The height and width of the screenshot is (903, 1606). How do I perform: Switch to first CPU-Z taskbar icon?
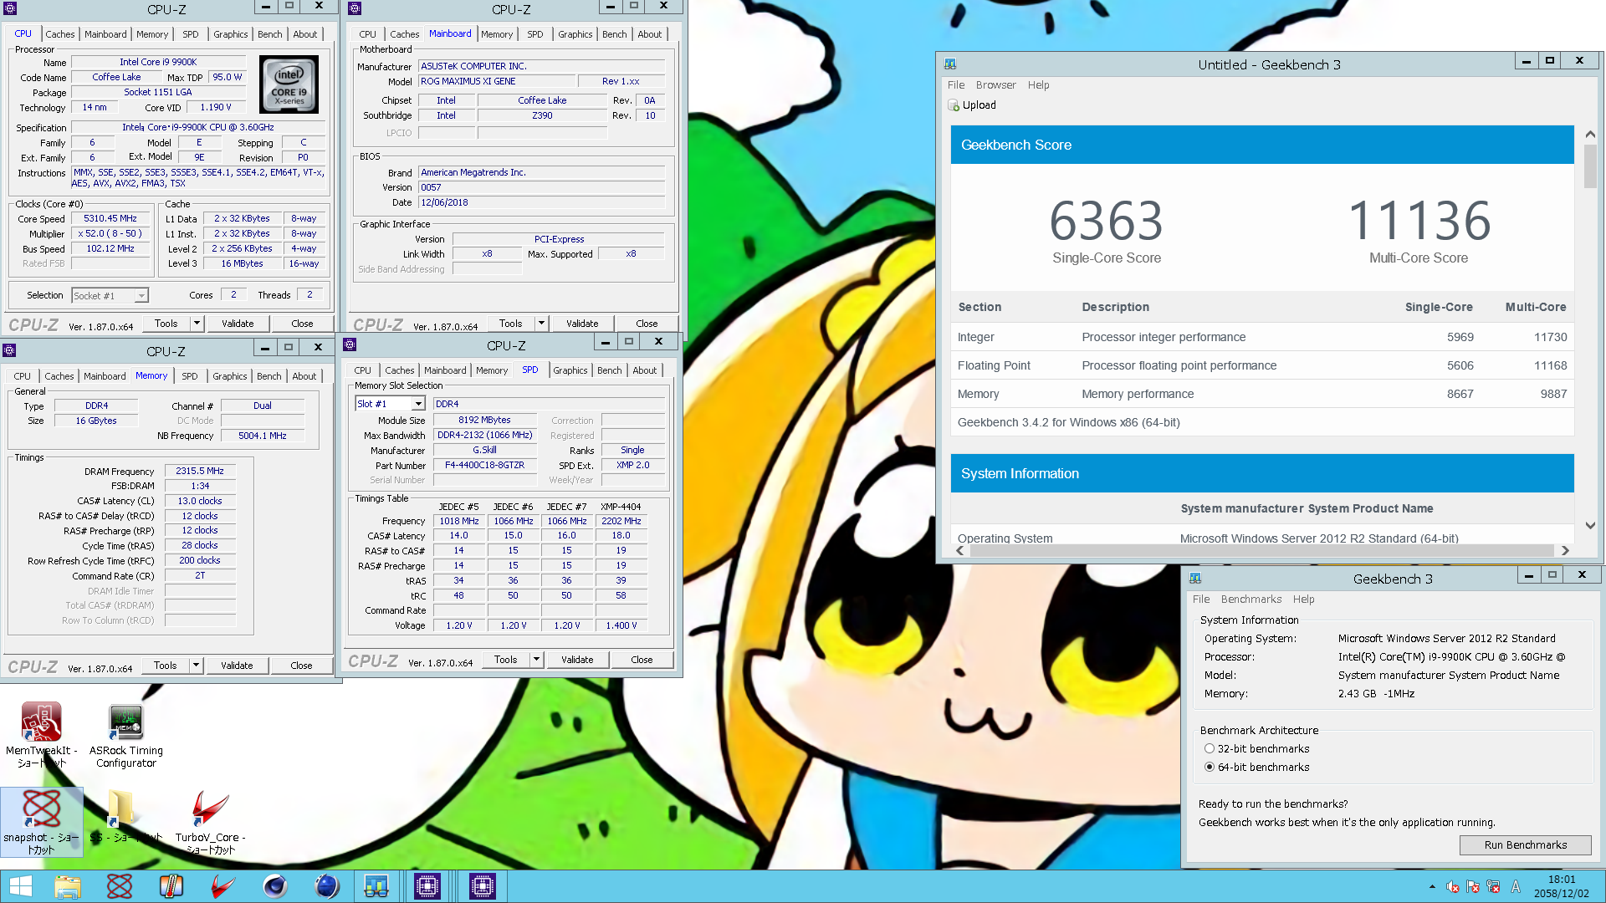tap(427, 886)
